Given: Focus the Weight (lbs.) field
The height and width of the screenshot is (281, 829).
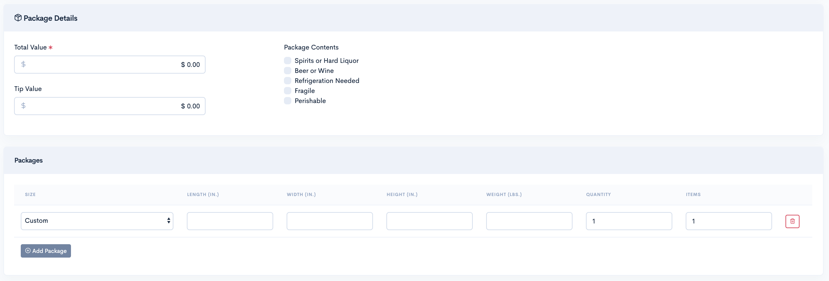Looking at the screenshot, I should (x=529, y=221).
